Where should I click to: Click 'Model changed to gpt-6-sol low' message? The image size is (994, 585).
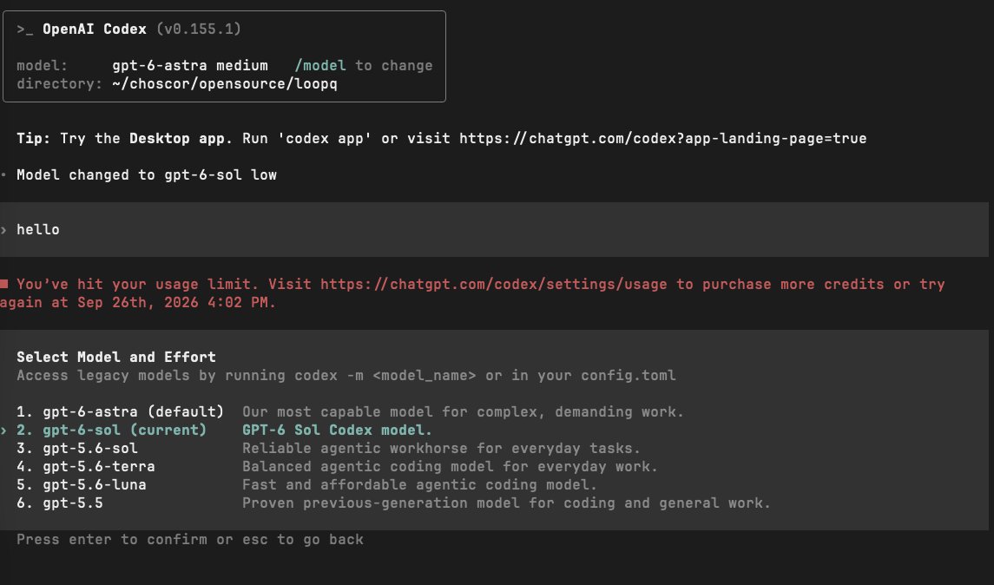point(147,175)
